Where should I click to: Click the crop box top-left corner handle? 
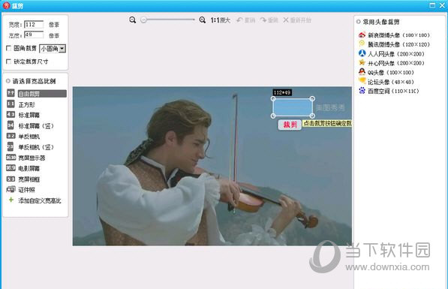click(x=273, y=98)
